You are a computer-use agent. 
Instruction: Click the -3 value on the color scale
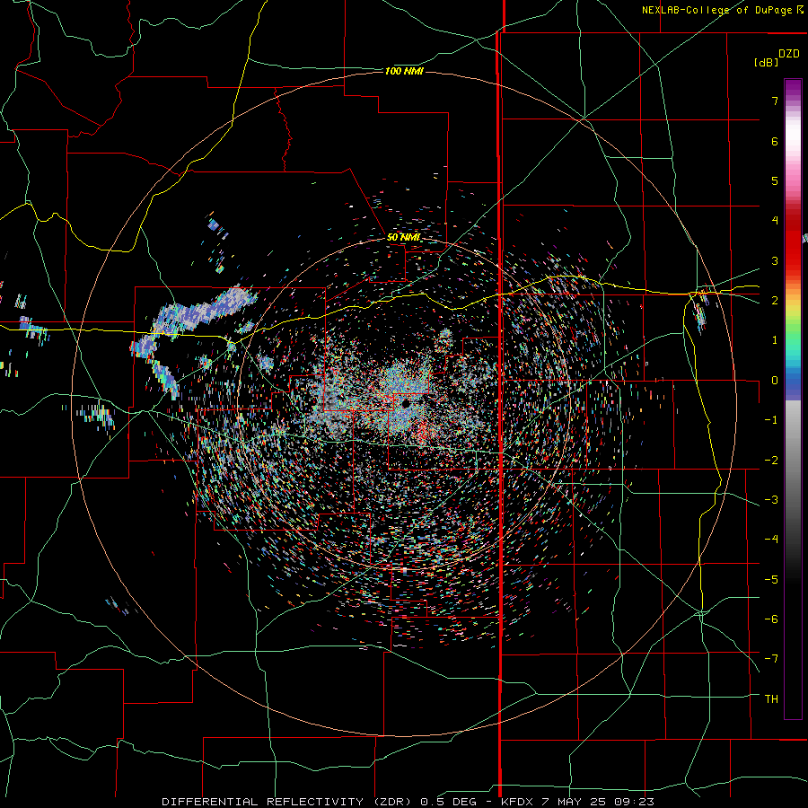coord(771,500)
